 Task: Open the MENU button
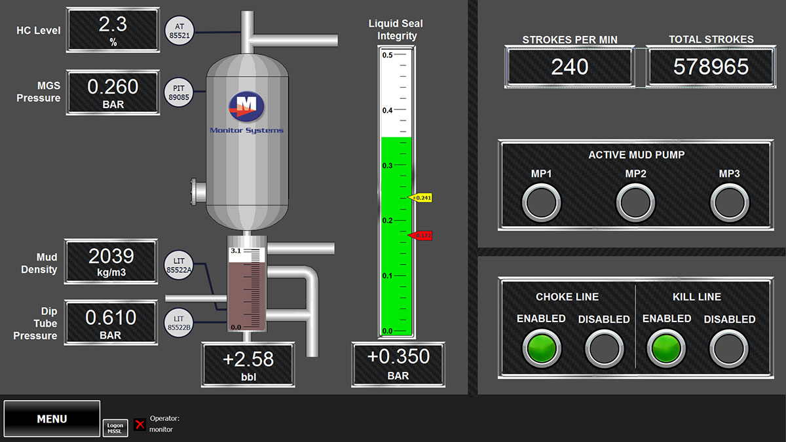(52, 419)
